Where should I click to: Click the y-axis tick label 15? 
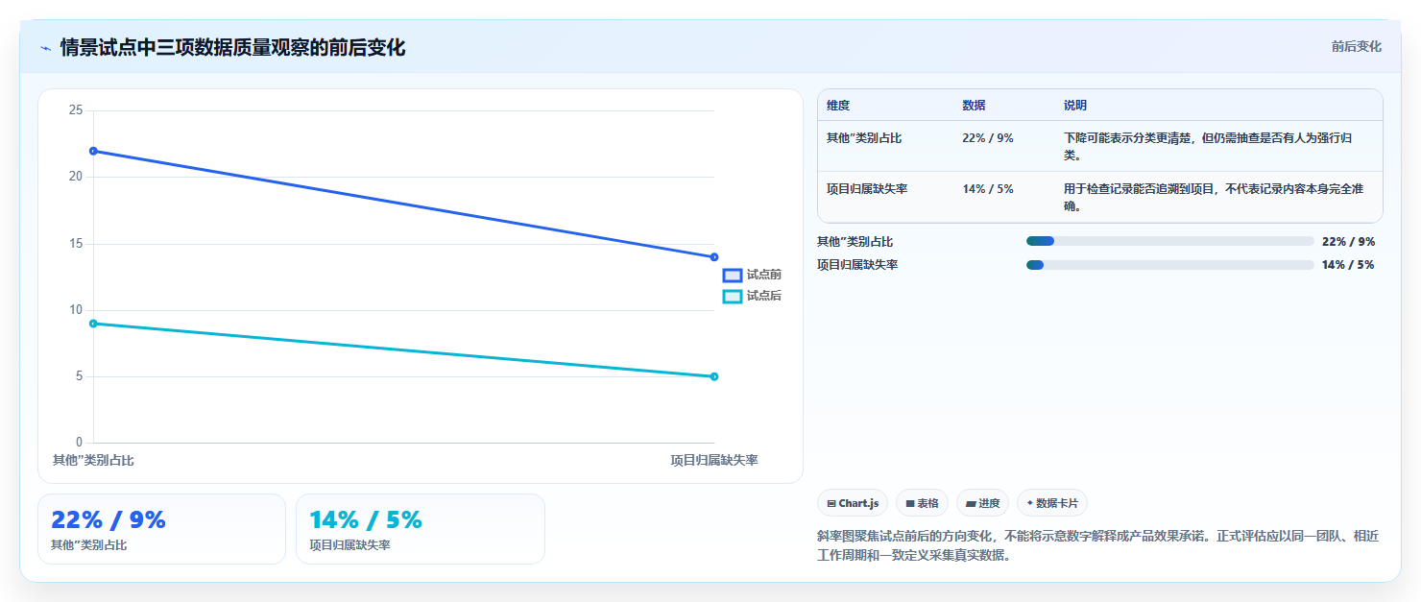click(76, 244)
